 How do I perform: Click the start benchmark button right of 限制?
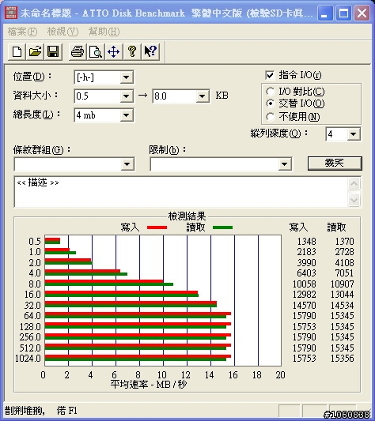(335, 164)
